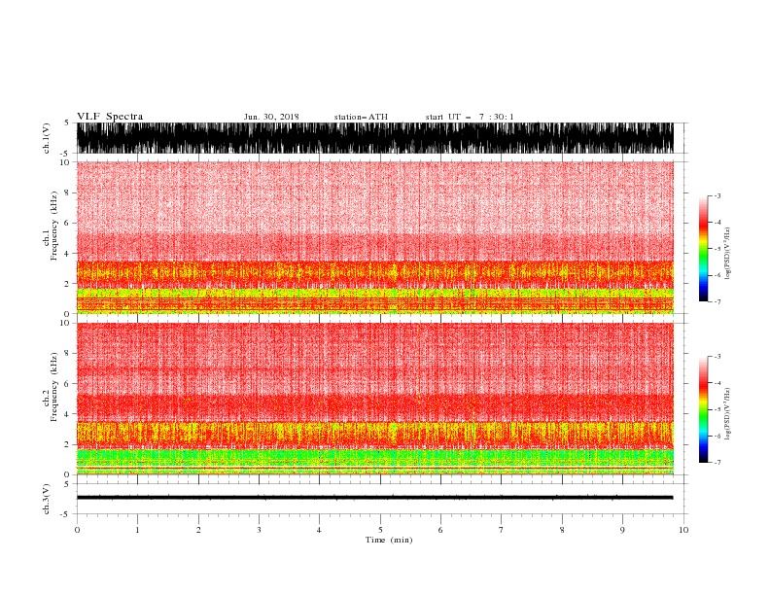The width and height of the screenshot is (770, 595).
Task: Click time axis tick label "3"
Action: (x=259, y=530)
